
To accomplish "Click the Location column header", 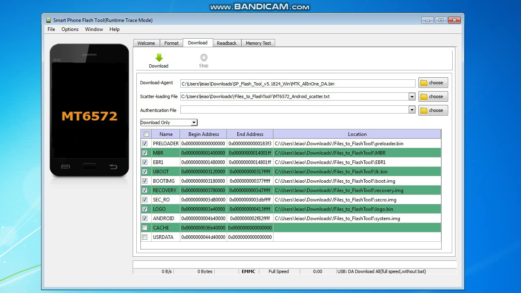I will tap(357, 134).
